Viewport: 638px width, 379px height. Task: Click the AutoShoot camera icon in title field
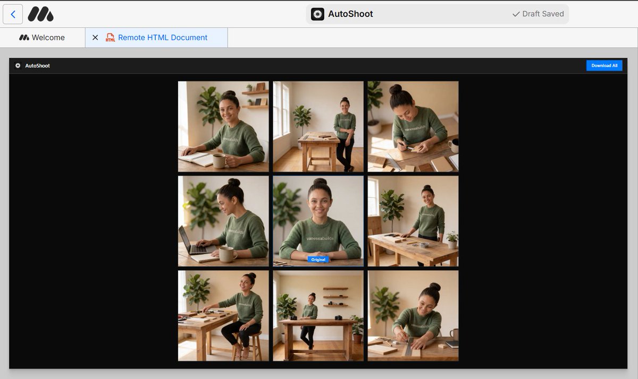(317, 14)
